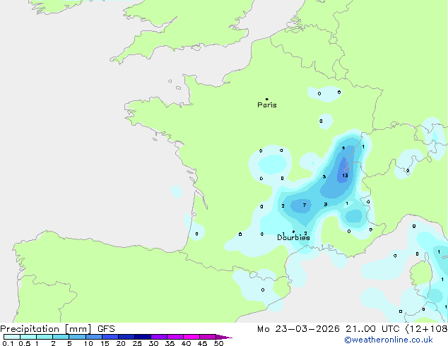Click the 13 mm precipitation value
The width and height of the screenshot is (448, 346).
coord(345,175)
